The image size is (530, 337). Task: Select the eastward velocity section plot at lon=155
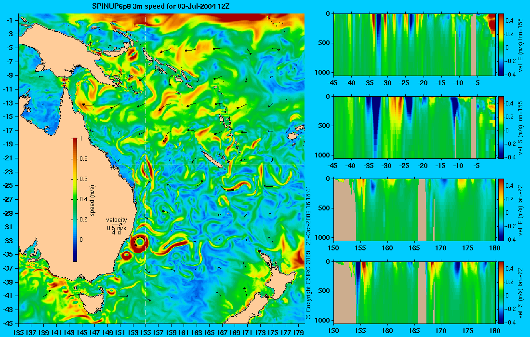click(x=414, y=45)
